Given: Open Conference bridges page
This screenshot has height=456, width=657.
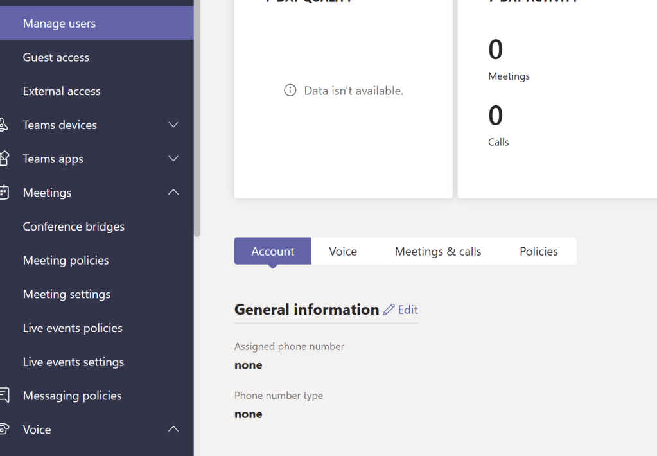Looking at the screenshot, I should click(74, 226).
